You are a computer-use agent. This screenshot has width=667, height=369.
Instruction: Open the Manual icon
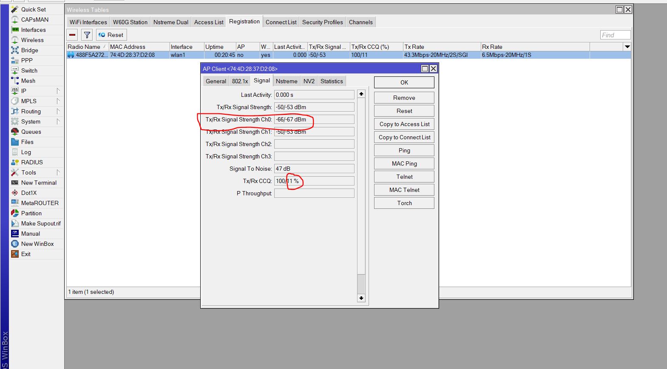click(x=15, y=234)
